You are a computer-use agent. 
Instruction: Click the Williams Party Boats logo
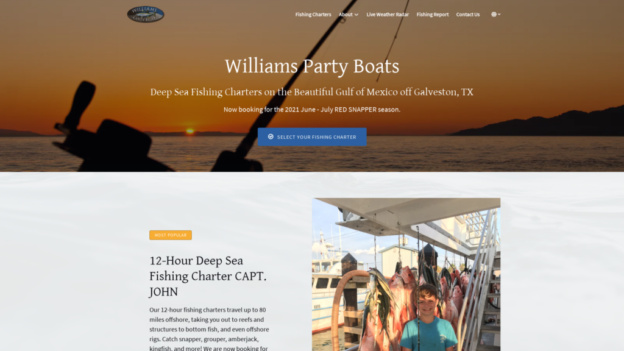(145, 15)
